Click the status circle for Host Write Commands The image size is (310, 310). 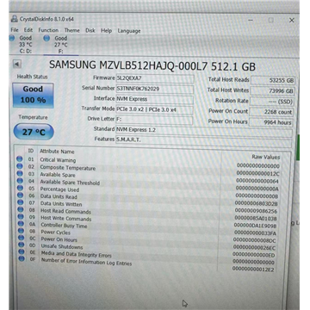point(21,216)
